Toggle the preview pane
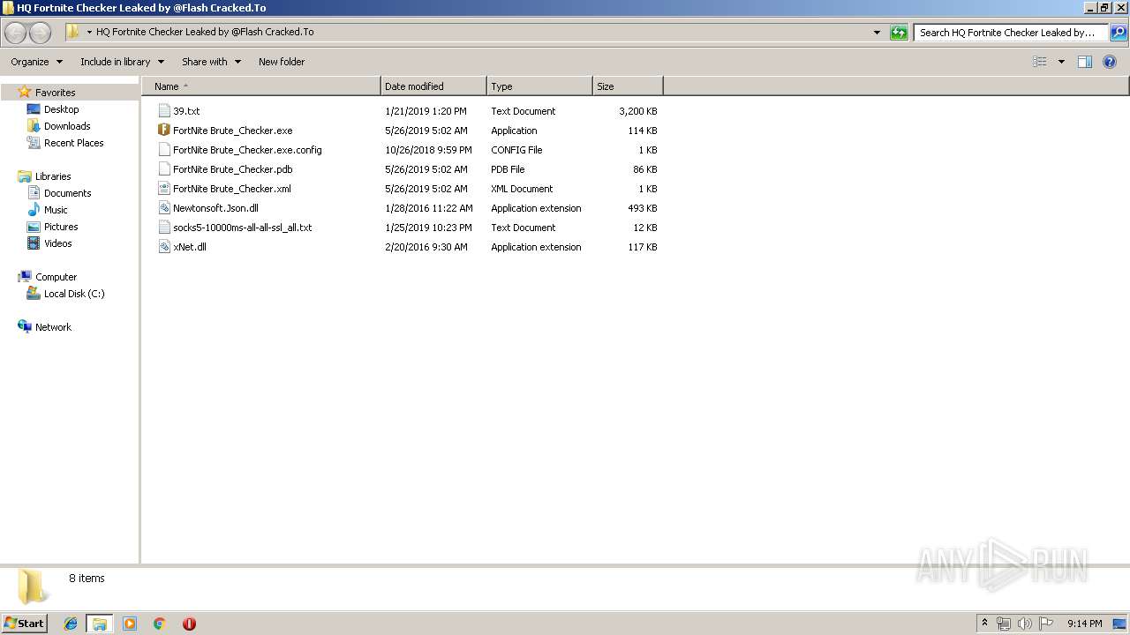The image size is (1130, 635). pos(1085,62)
